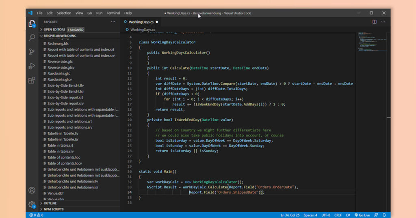Select the WorkingDays.cs editor tab

click(x=141, y=22)
